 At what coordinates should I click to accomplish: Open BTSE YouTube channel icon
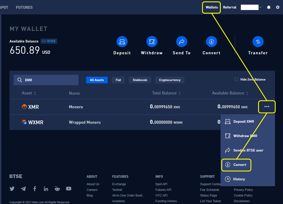[68, 189]
